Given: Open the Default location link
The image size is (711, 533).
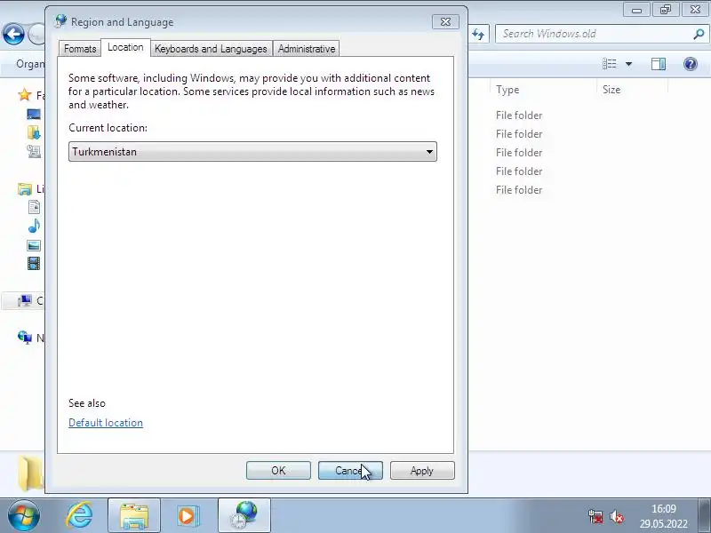Looking at the screenshot, I should pos(106,423).
